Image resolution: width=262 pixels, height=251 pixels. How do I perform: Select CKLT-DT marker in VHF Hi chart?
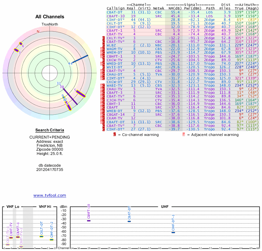42,236
